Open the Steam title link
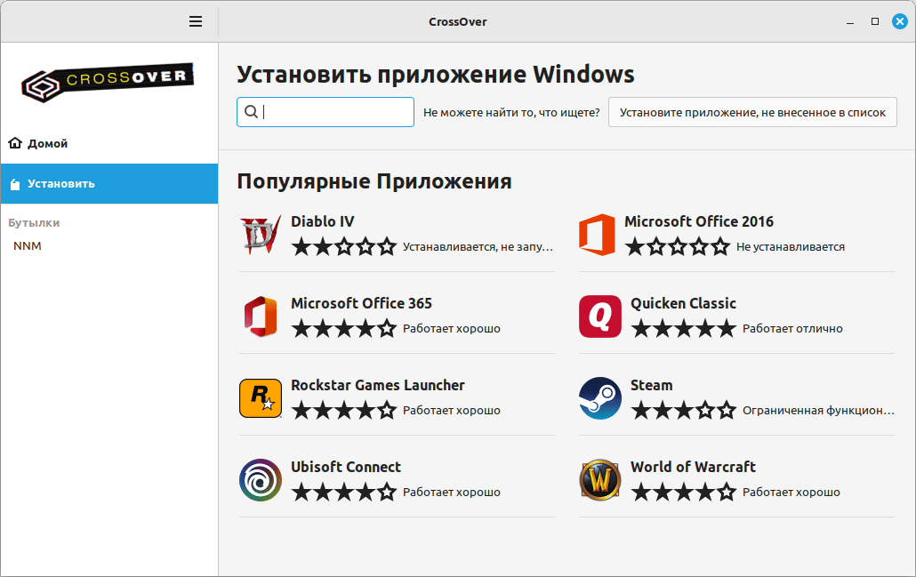 [x=651, y=385]
